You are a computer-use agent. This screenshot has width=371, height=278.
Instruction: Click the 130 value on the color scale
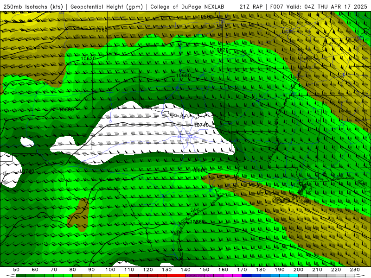pos(167,270)
